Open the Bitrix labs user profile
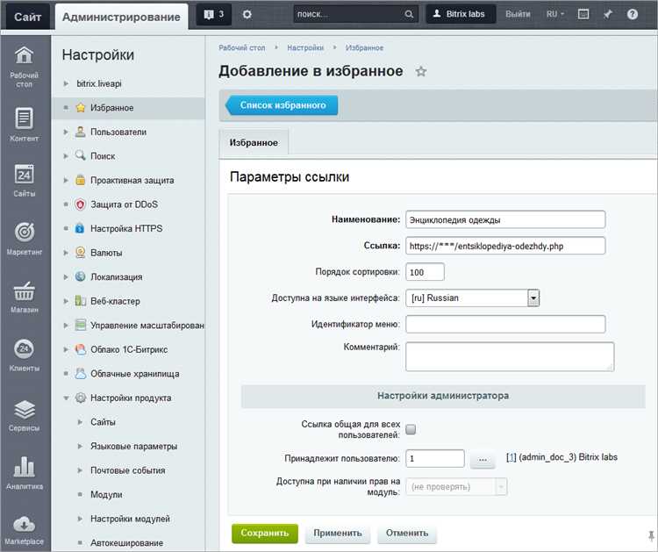Image resolution: width=658 pixels, height=552 pixels. (461, 14)
